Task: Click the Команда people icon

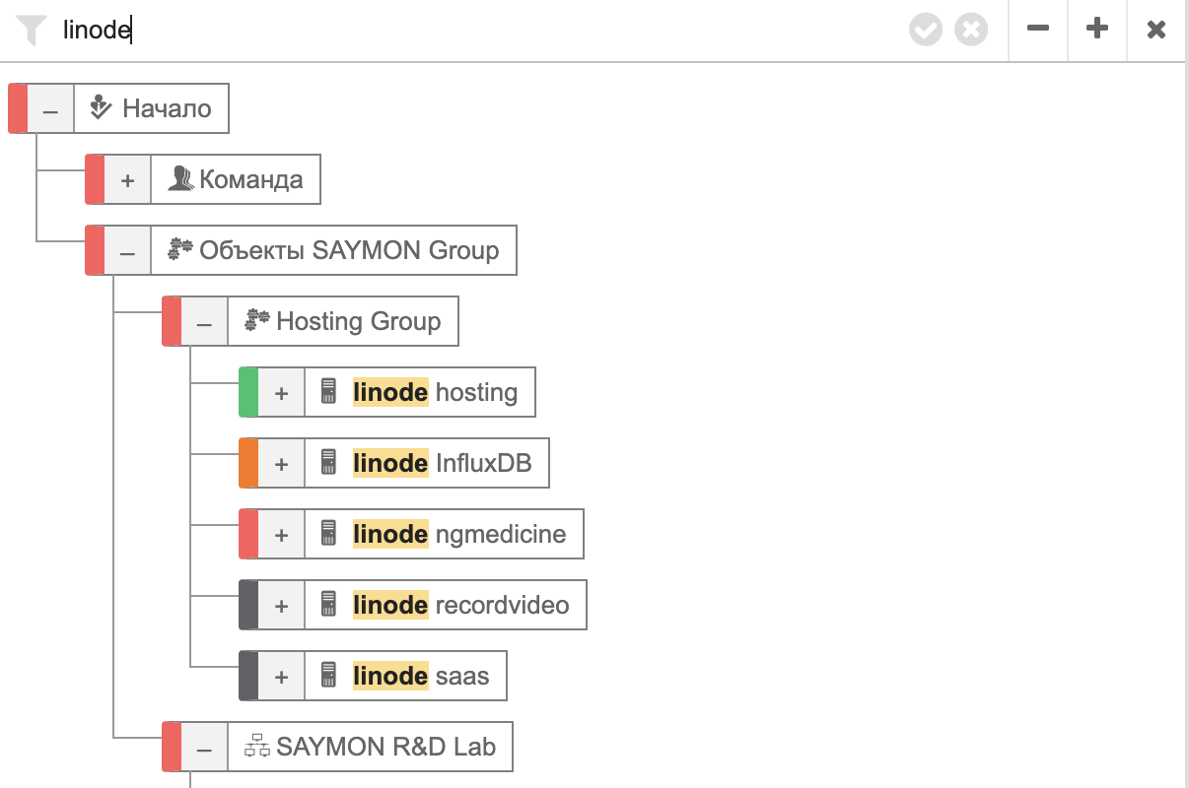Action: pyautogui.click(x=179, y=178)
